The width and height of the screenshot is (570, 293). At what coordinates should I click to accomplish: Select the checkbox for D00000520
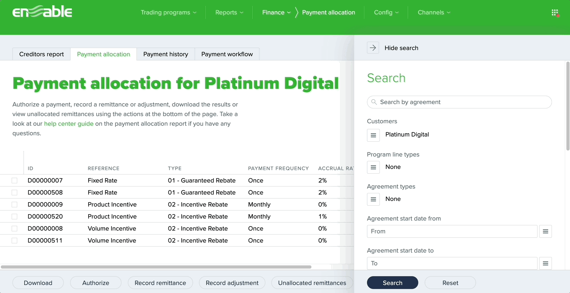coord(14,217)
